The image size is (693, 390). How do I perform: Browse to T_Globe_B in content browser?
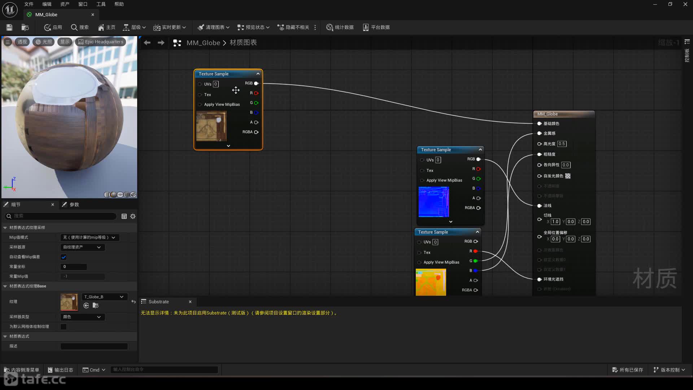click(x=95, y=305)
